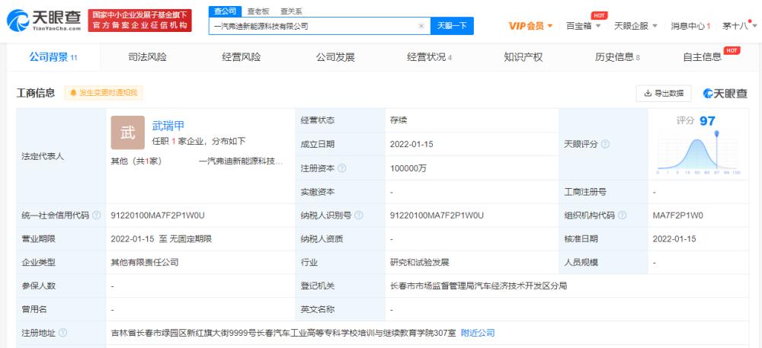Click the 100000万 registered capital value
The height and width of the screenshot is (348, 762).
[x=408, y=168]
